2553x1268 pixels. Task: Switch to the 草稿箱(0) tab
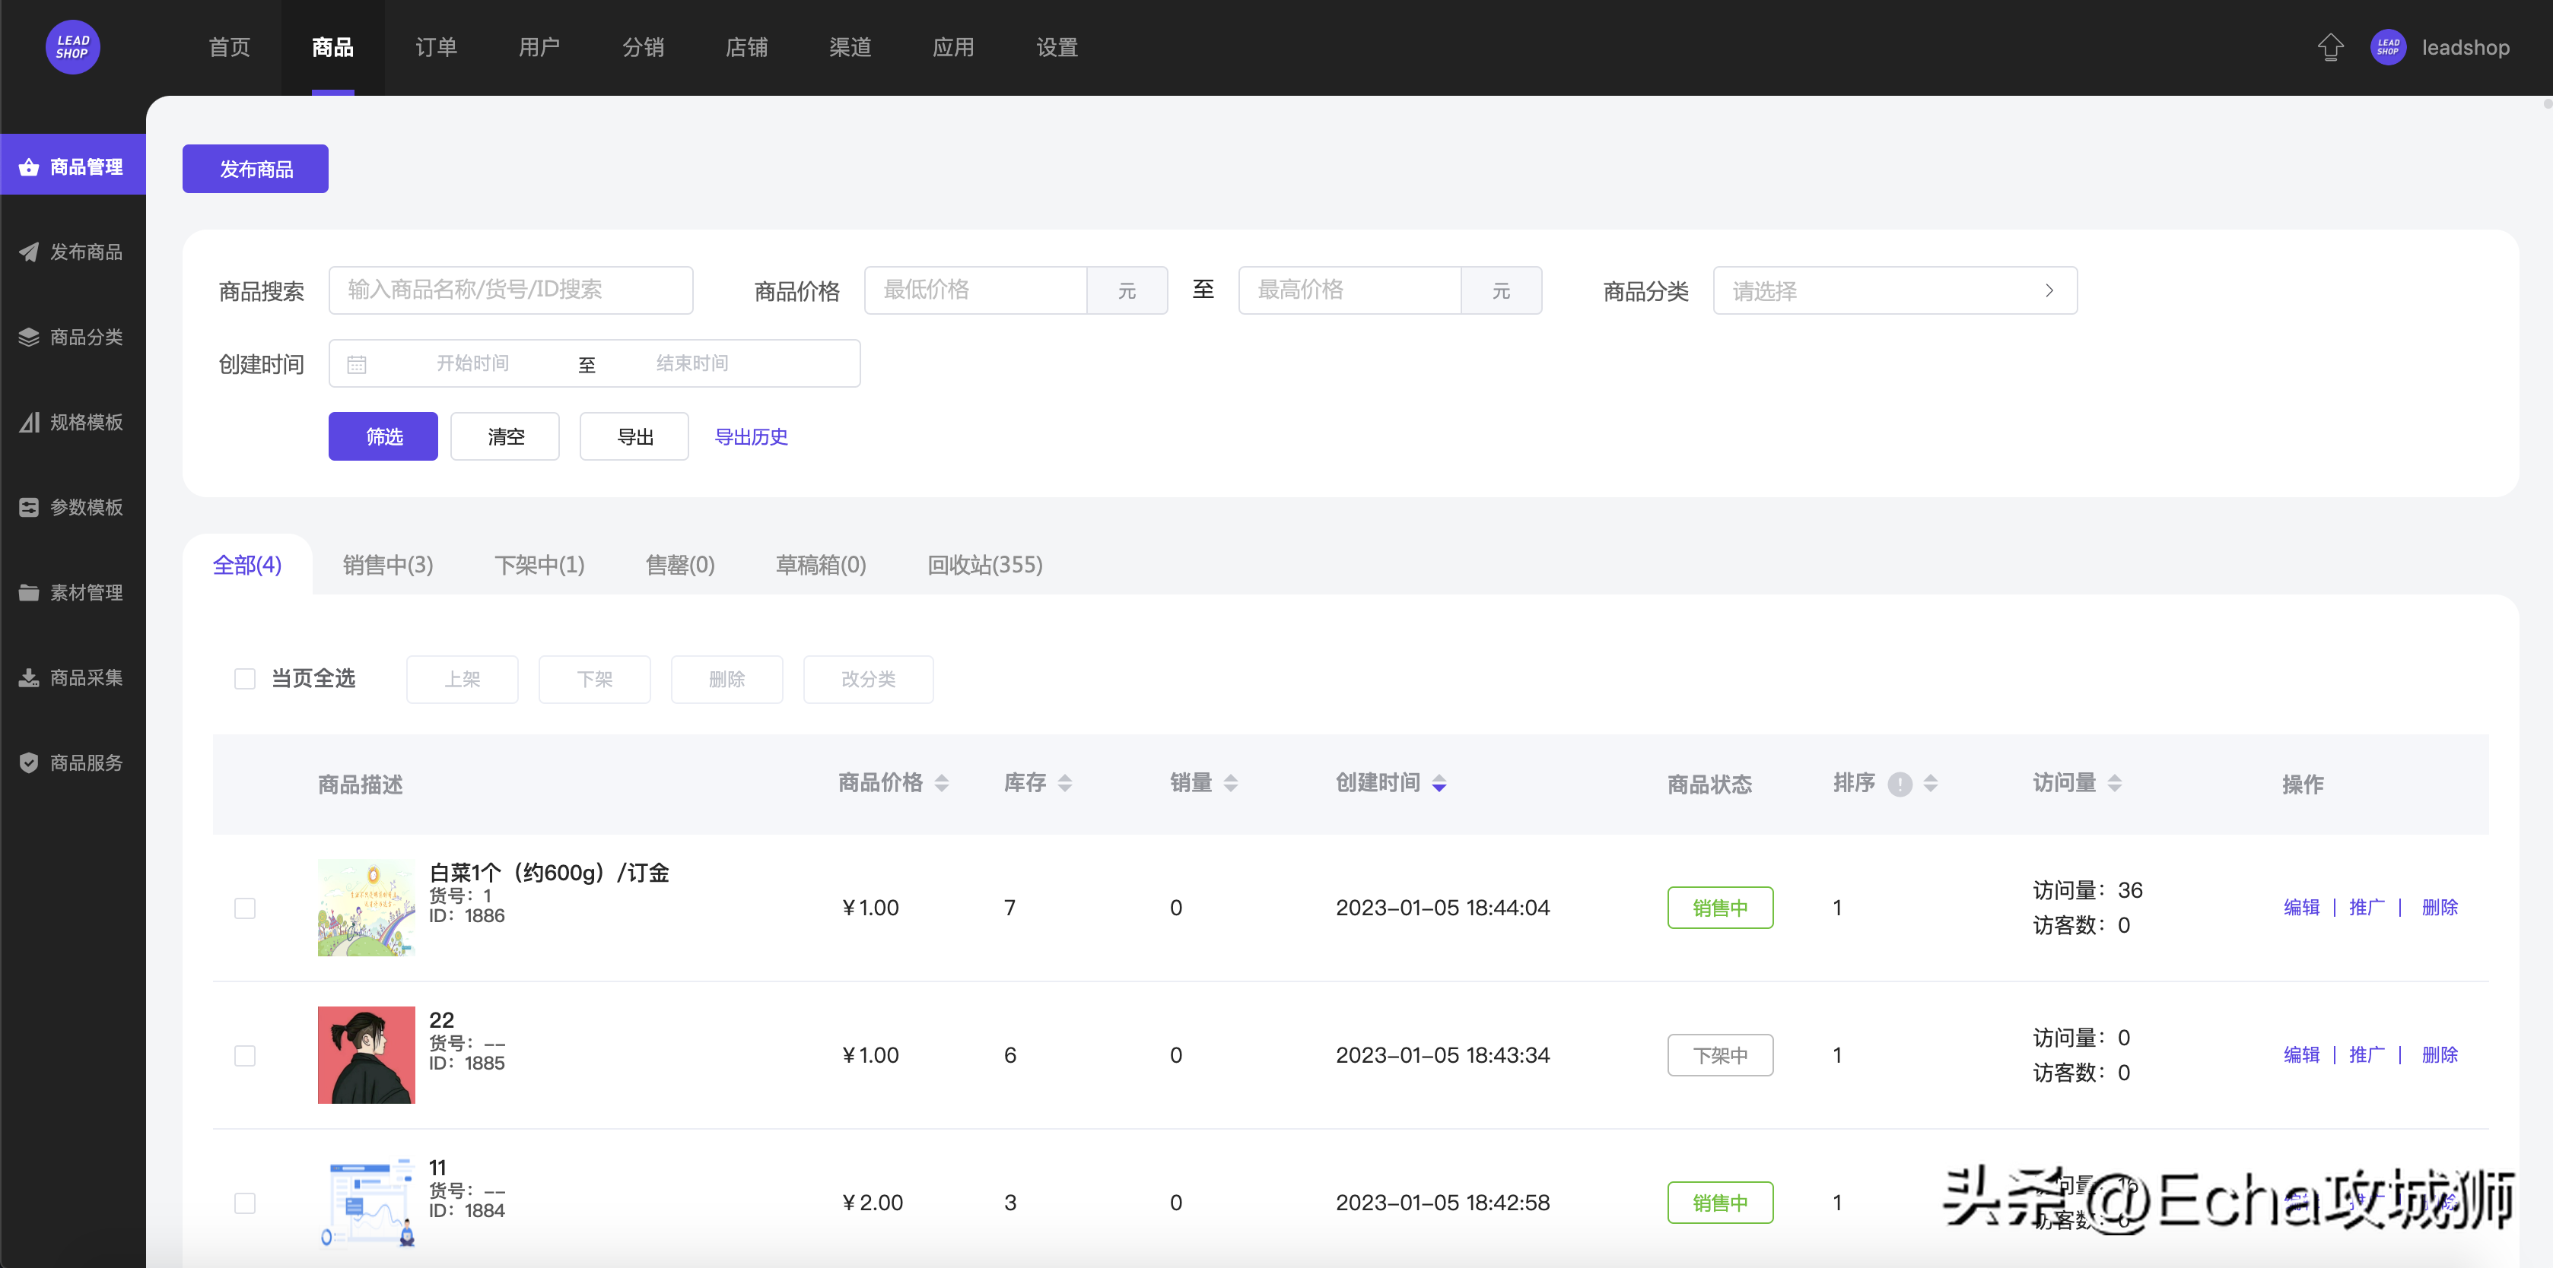pos(821,565)
